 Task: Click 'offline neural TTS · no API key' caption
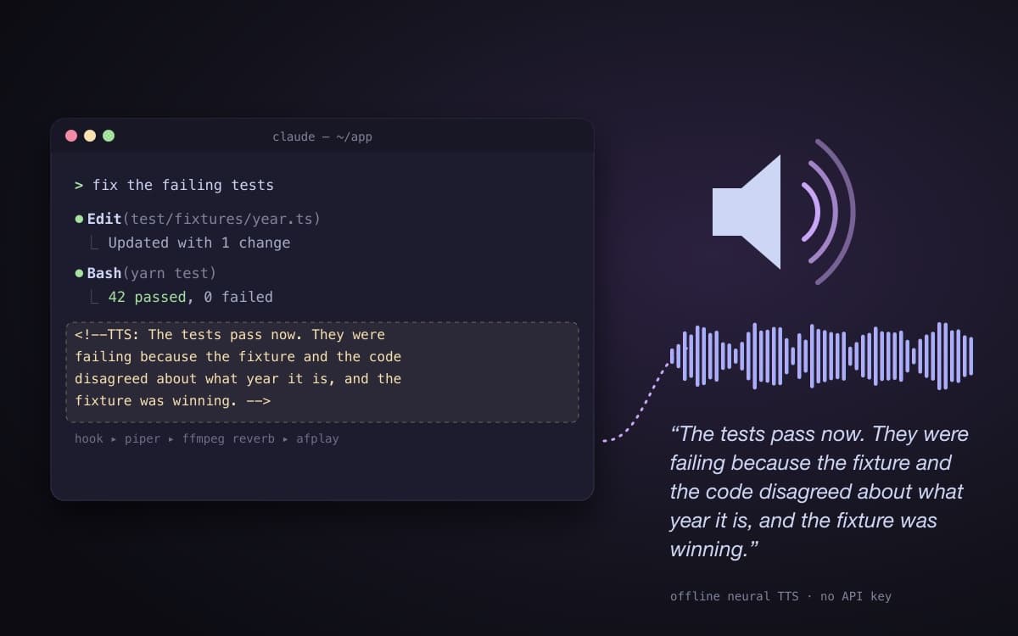click(x=780, y=596)
